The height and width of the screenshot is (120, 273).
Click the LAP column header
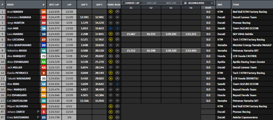coord(69,4)
